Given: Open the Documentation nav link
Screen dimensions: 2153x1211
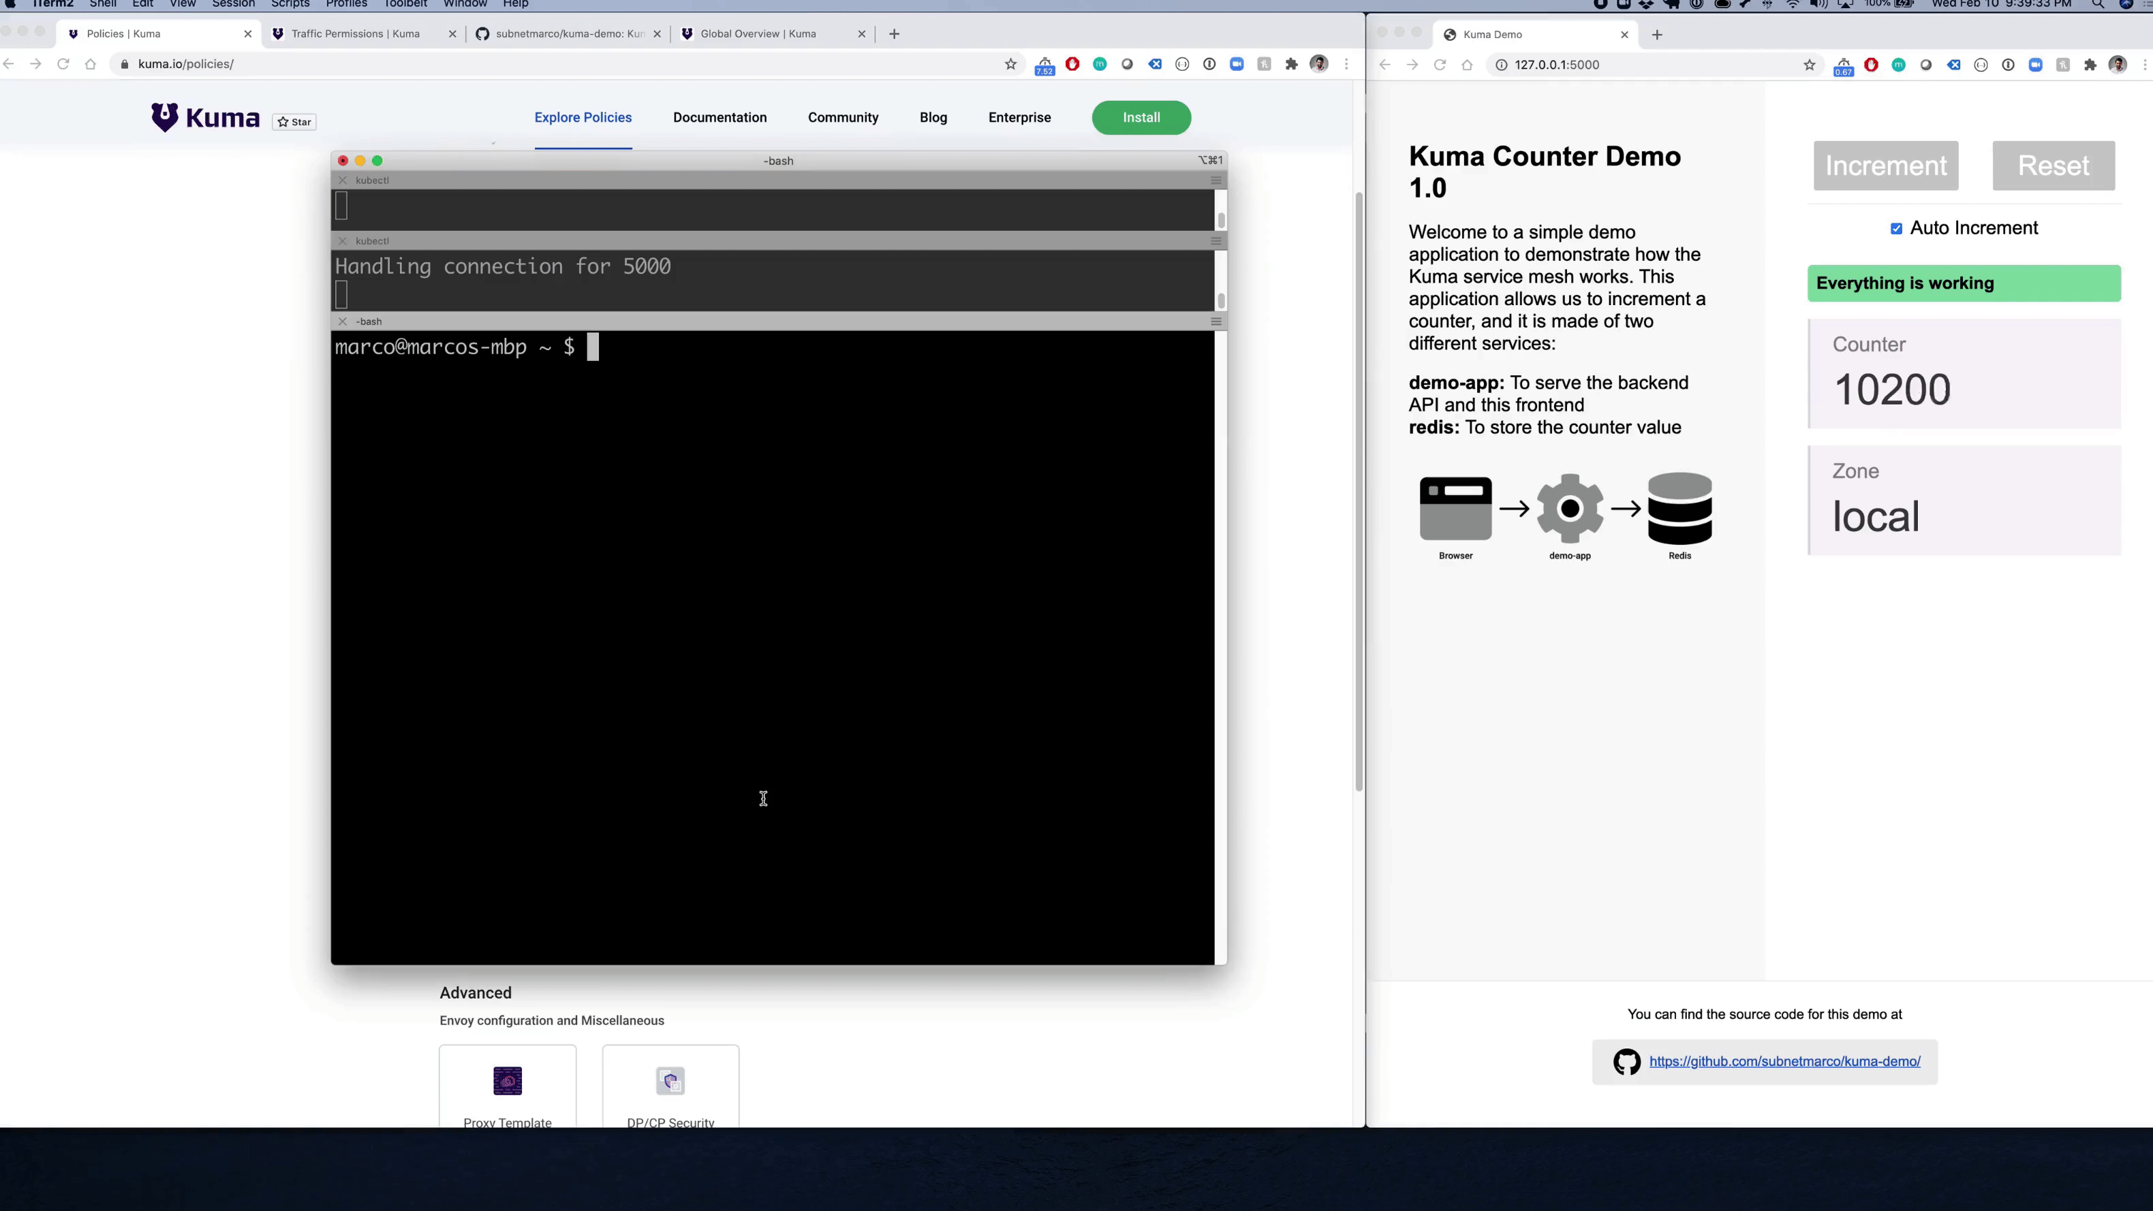Looking at the screenshot, I should click(x=719, y=118).
